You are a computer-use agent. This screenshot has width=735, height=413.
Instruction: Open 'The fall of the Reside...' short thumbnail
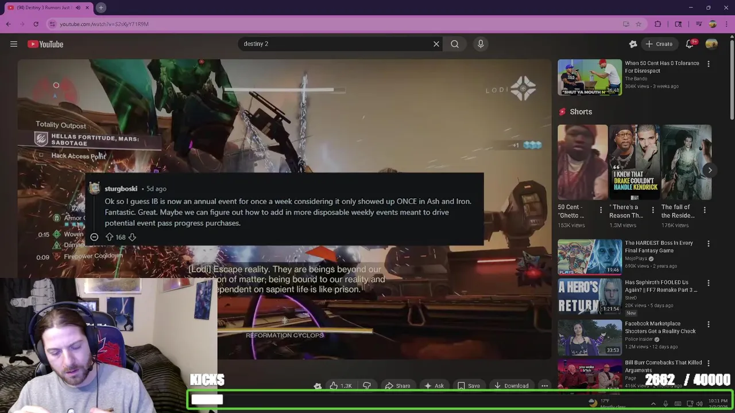pos(686,162)
